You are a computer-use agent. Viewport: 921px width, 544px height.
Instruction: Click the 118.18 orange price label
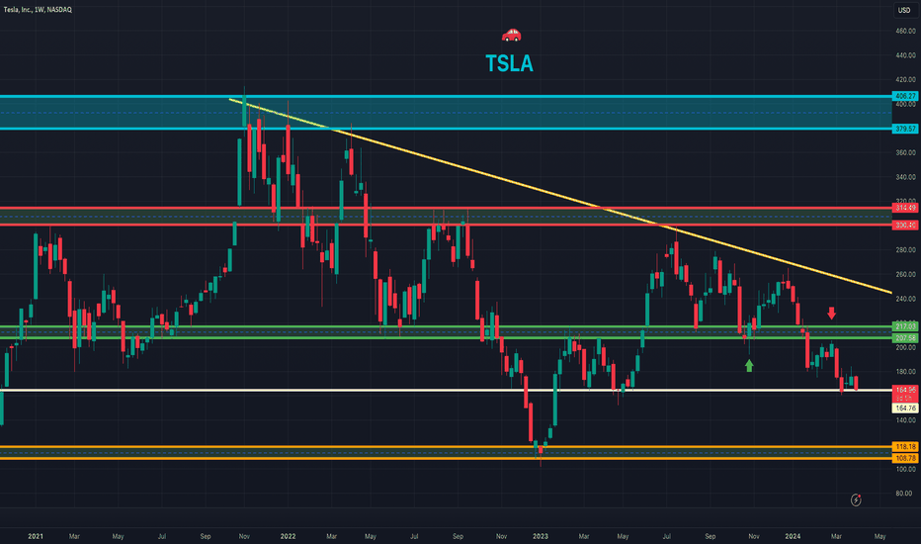coord(905,446)
